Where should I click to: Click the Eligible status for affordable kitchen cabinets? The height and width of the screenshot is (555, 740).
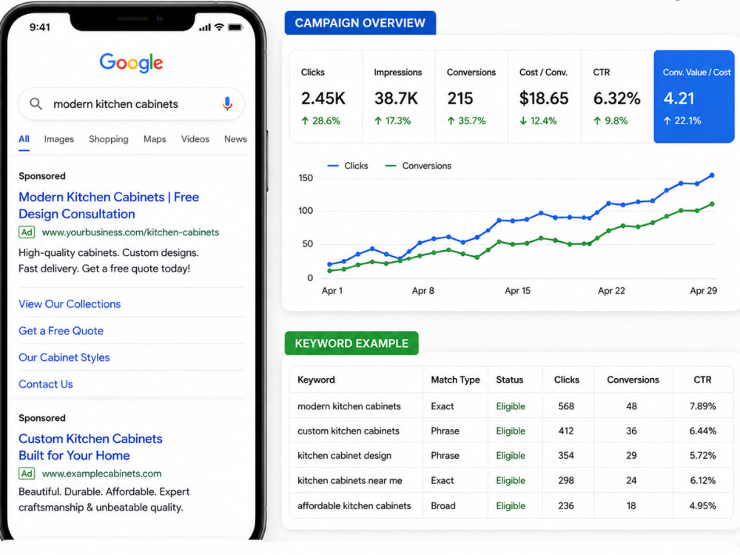(x=510, y=505)
